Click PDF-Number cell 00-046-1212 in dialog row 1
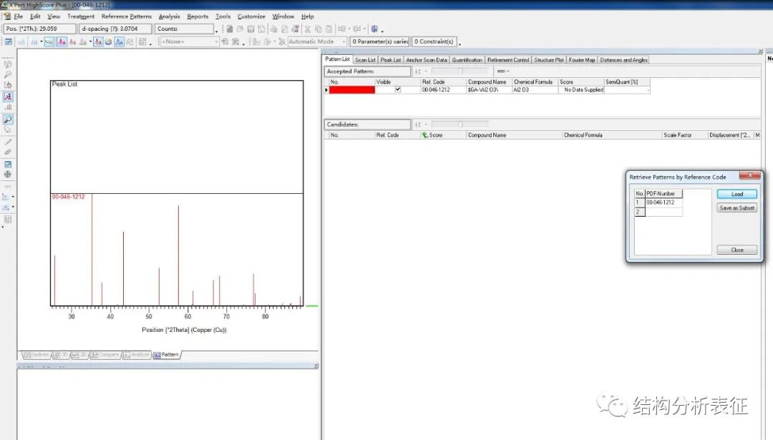 pos(664,202)
